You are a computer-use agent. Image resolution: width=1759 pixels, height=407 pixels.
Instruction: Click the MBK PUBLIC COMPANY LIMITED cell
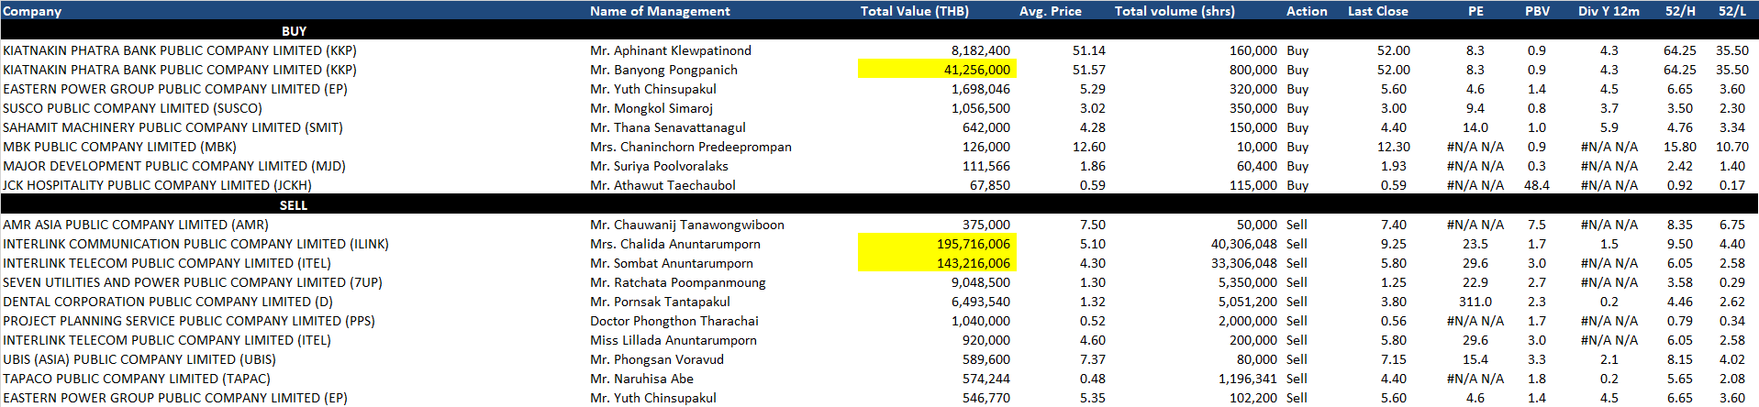tap(119, 147)
